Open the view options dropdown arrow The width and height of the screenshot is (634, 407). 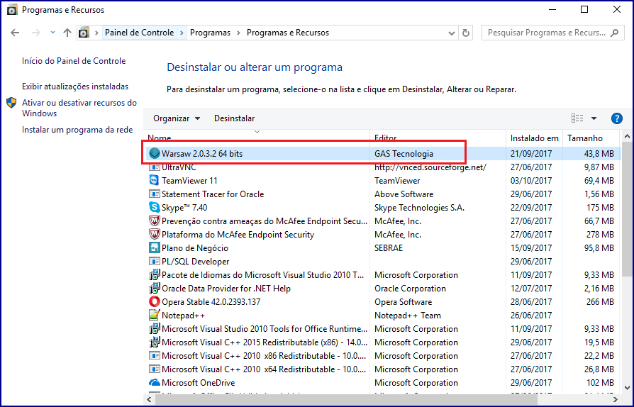click(594, 118)
